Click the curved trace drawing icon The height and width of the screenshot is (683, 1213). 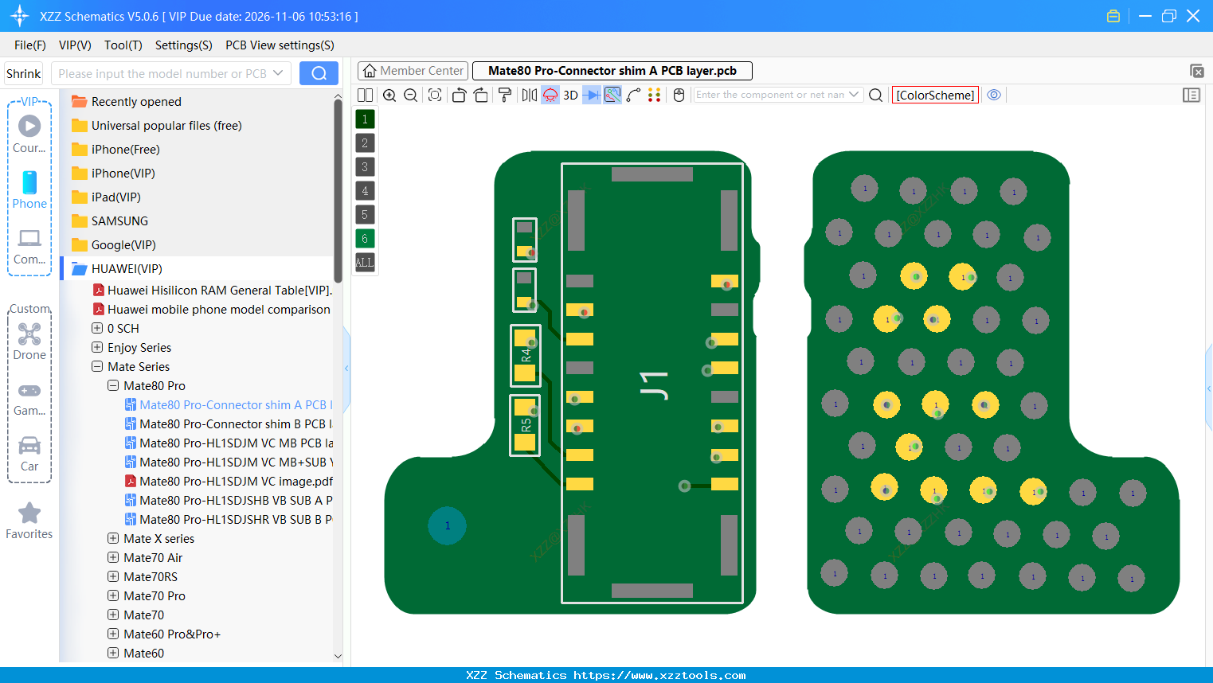point(633,95)
